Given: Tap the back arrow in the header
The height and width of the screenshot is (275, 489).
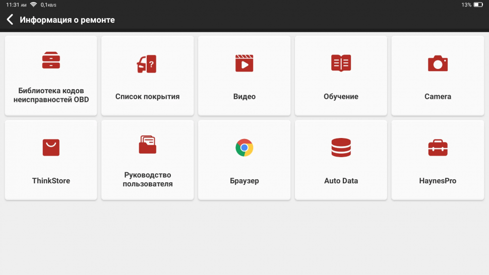Looking at the screenshot, I should pos(10,20).
